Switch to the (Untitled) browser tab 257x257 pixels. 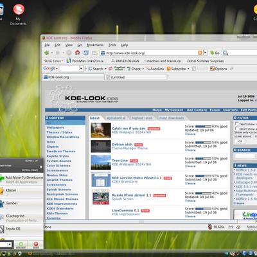[136, 77]
